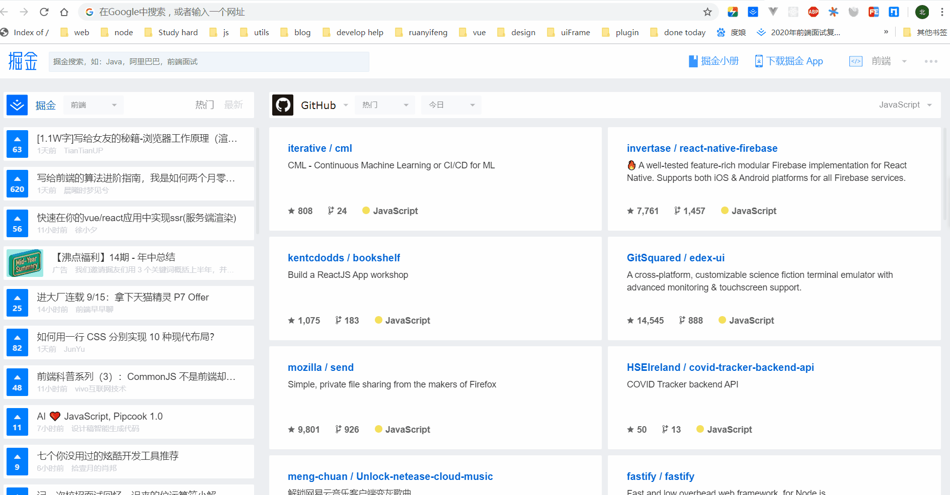The height and width of the screenshot is (495, 950).
Task: Expand hidden bookmarks with the » chevron
Action: (886, 32)
